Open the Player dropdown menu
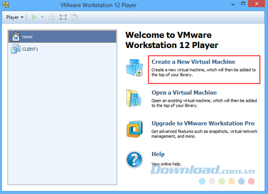Screen dimensions: 268x194 15,17
